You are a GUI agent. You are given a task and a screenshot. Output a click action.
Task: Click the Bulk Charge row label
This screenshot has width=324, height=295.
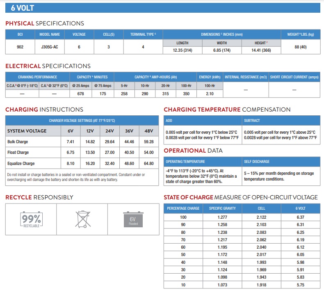coord(18,142)
